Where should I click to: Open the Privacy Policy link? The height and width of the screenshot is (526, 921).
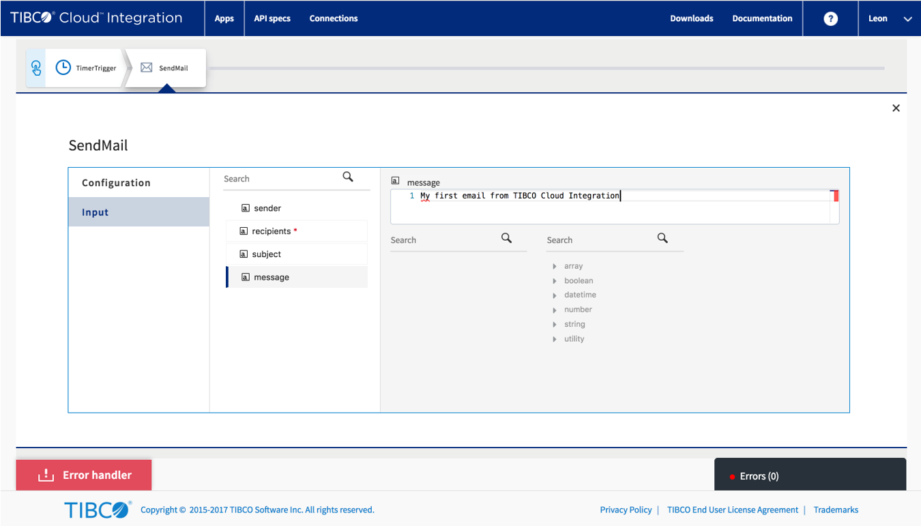[626, 510]
